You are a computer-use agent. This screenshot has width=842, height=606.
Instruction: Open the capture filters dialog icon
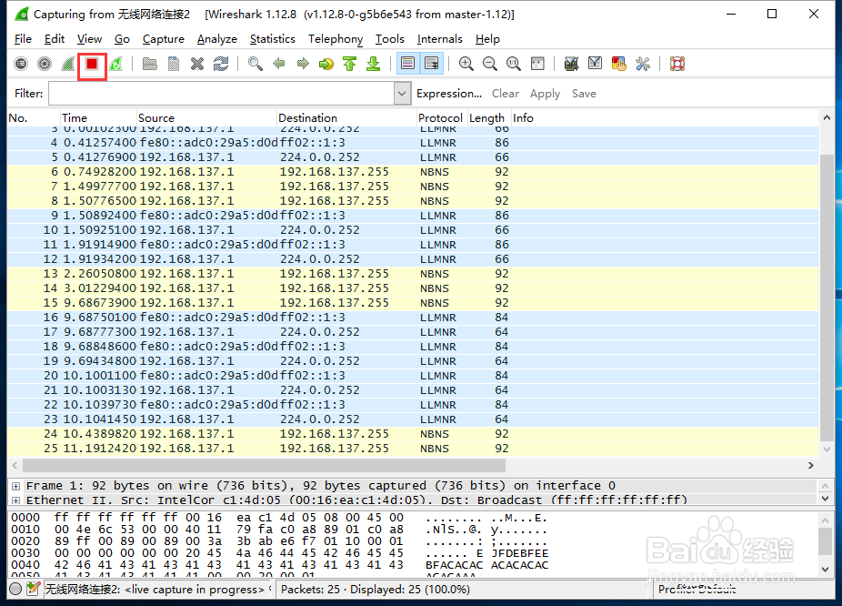[571, 64]
